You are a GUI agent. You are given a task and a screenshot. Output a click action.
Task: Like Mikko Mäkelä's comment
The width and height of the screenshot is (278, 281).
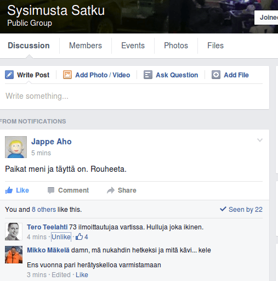coord(82,275)
